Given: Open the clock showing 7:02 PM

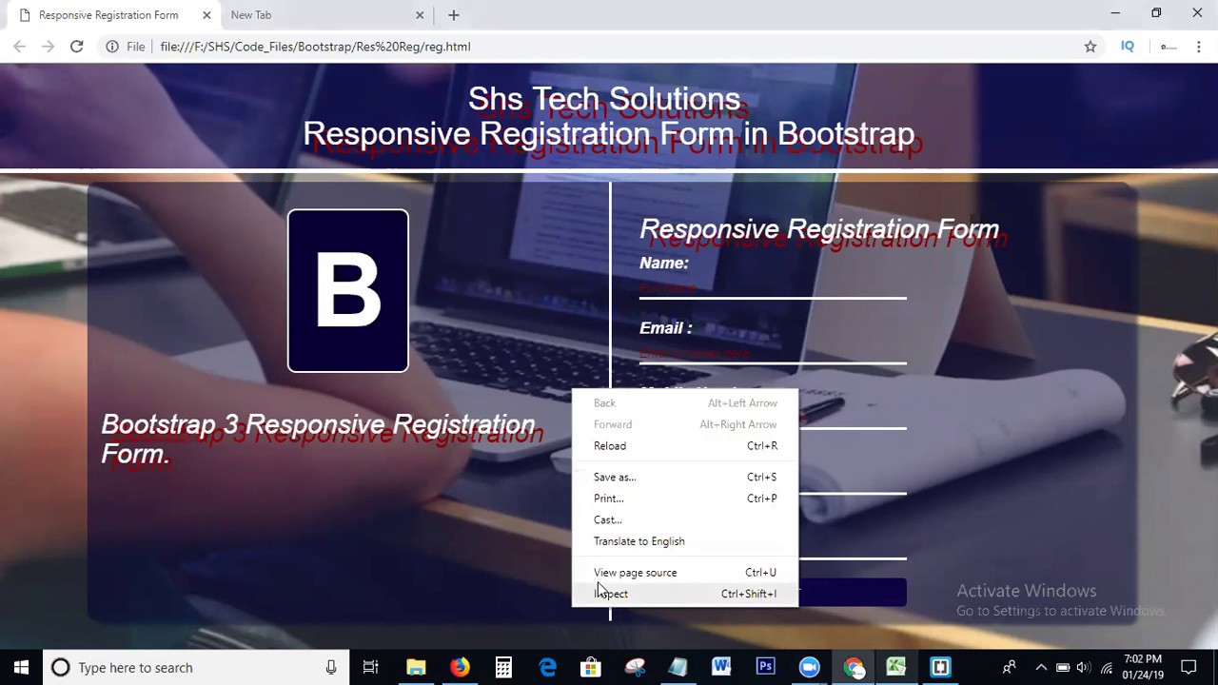Looking at the screenshot, I should pos(1142,667).
